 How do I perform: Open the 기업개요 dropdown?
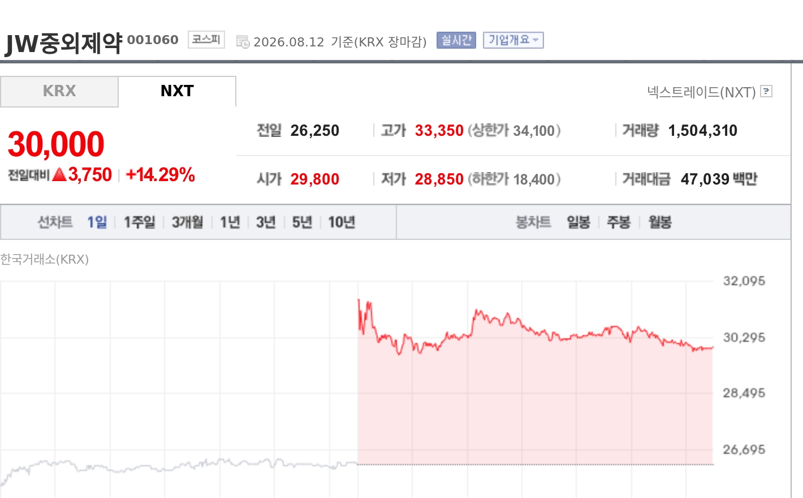pyautogui.click(x=513, y=40)
